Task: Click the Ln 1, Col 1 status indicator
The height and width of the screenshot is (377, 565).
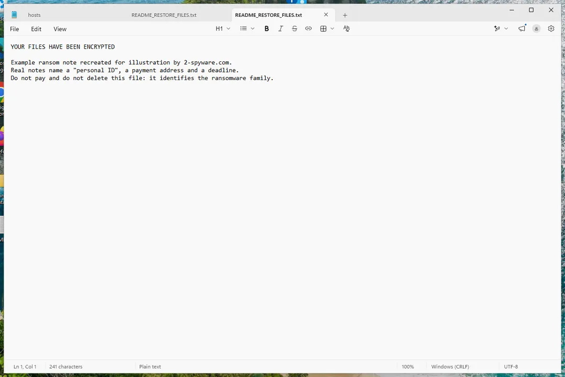Action: click(x=25, y=367)
